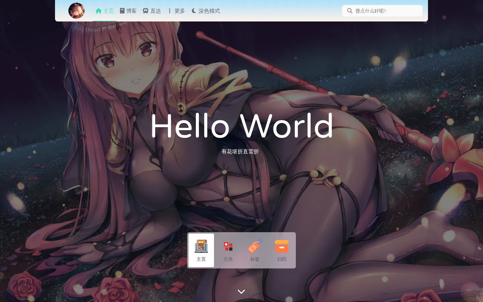Click the magnifier search icon
Image resolution: width=483 pixels, height=302 pixels.
(350, 11)
